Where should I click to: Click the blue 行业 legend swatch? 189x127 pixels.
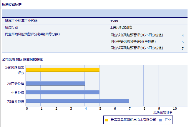pyautogui.click(x=160, y=120)
